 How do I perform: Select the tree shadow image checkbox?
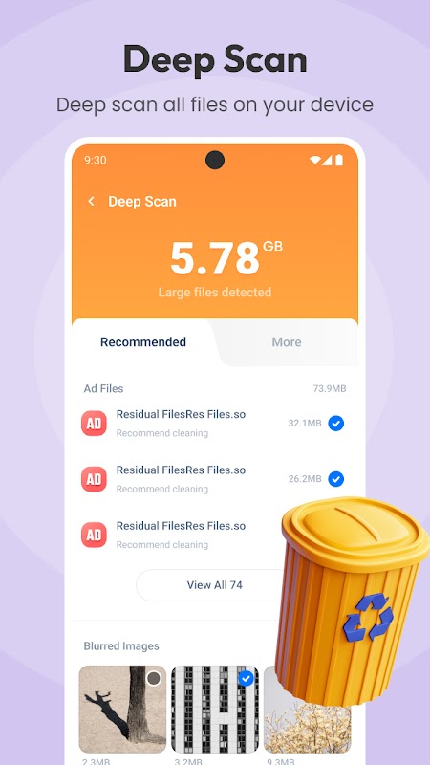point(154,678)
